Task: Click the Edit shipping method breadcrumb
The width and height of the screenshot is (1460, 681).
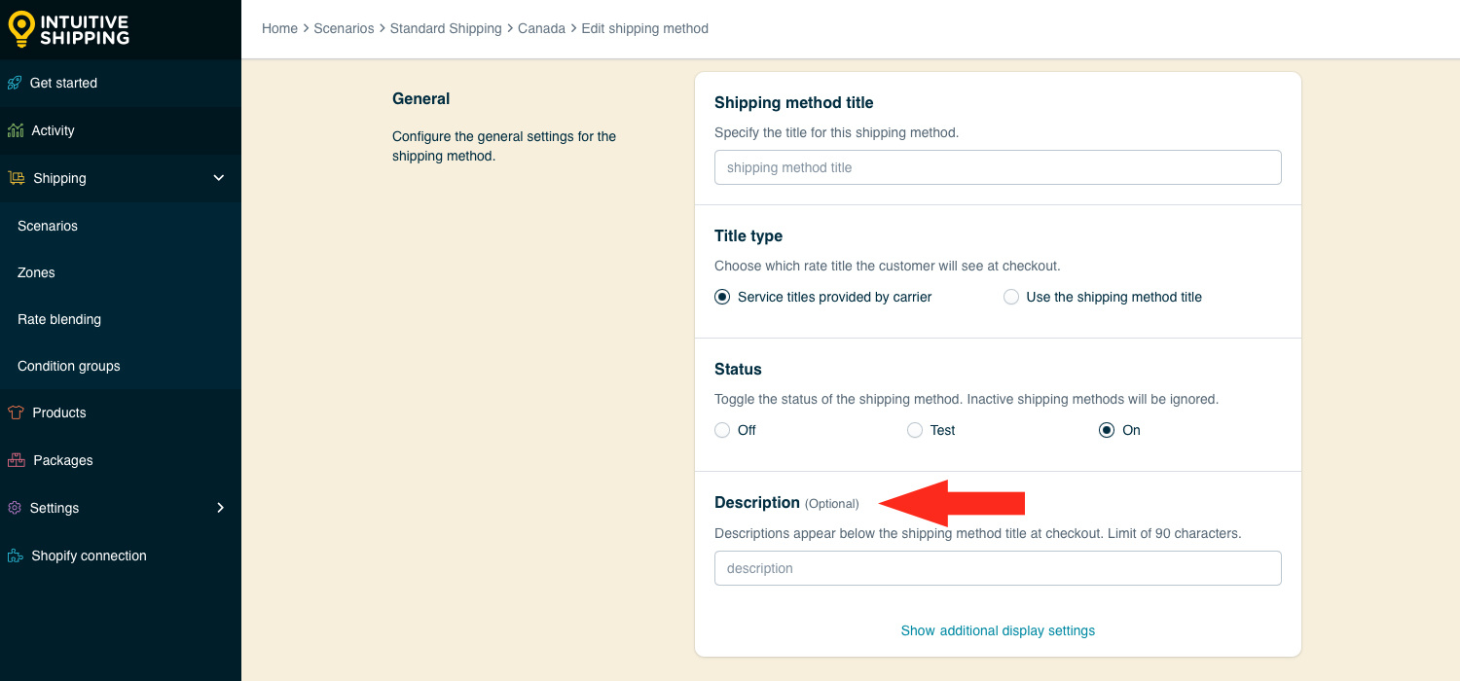Action: tap(644, 28)
